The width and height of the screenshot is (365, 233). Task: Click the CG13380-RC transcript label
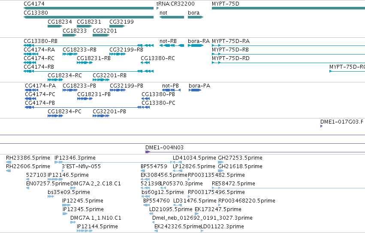coord(158,58)
